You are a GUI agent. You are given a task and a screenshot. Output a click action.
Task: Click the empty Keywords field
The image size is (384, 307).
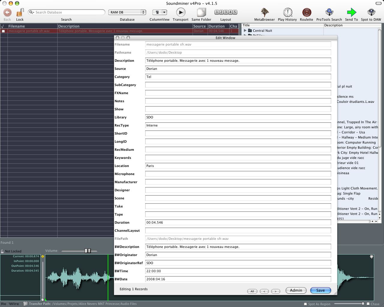coord(238,158)
